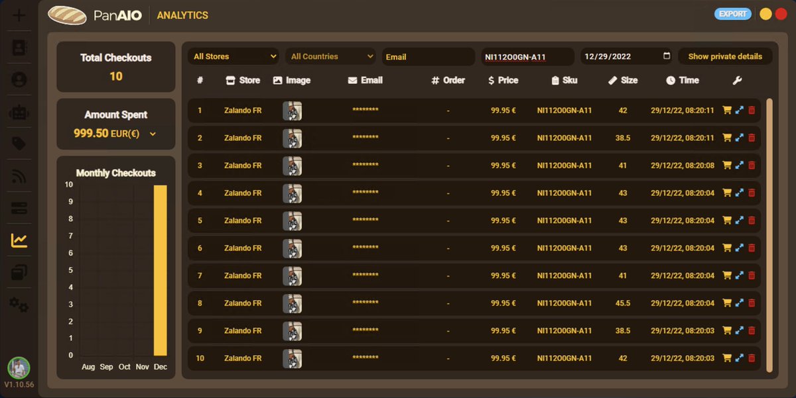The height and width of the screenshot is (398, 796).
Task: Click the wrench icon in table header
Action: coord(737,80)
